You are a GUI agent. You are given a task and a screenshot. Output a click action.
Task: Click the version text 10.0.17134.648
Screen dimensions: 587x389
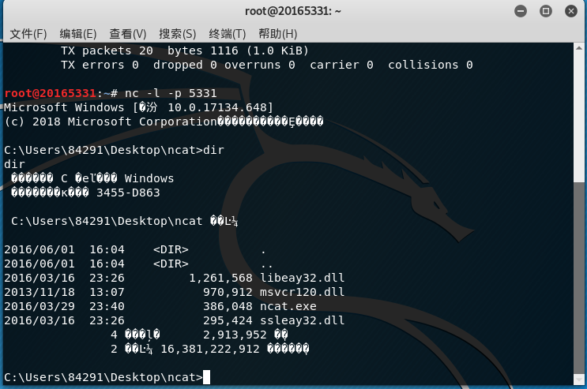pyautogui.click(x=217, y=107)
